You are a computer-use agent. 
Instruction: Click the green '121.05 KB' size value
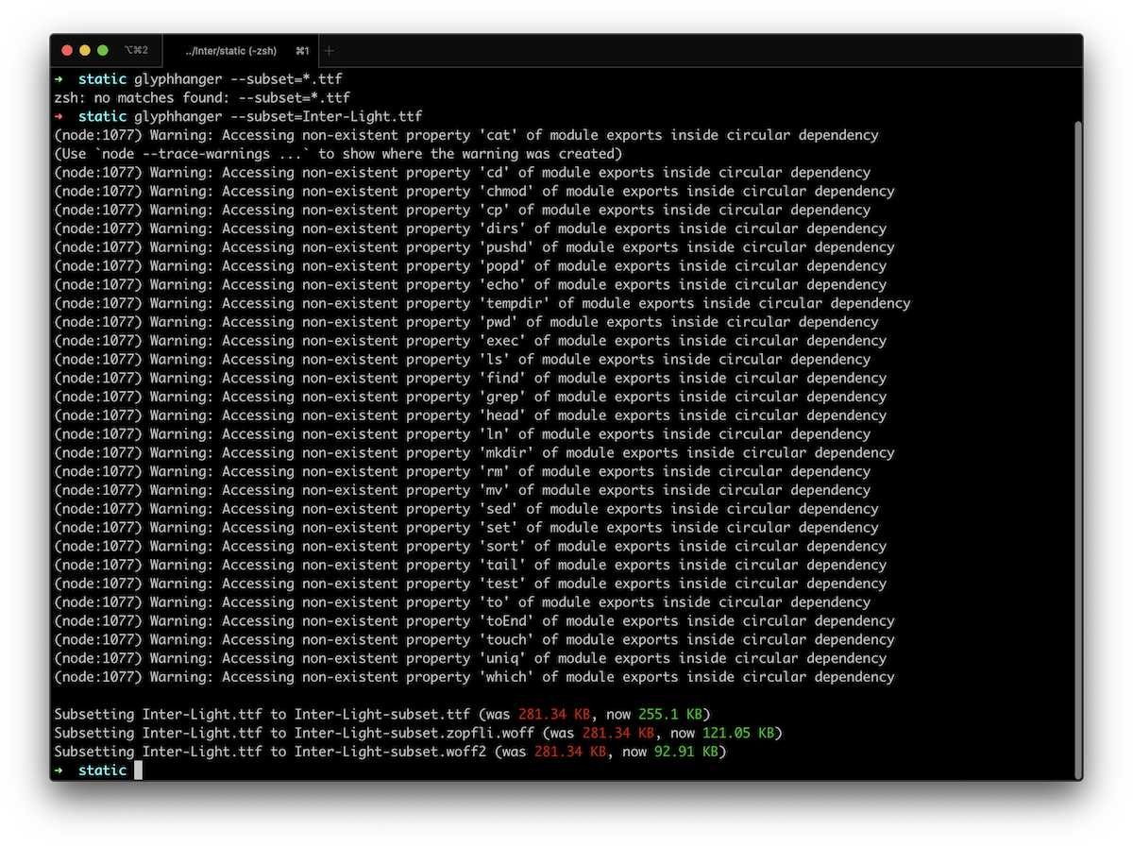pyautogui.click(x=738, y=733)
